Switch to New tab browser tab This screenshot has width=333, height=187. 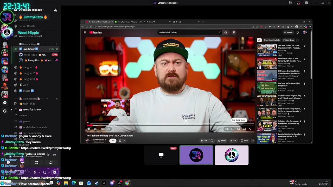[186, 22]
